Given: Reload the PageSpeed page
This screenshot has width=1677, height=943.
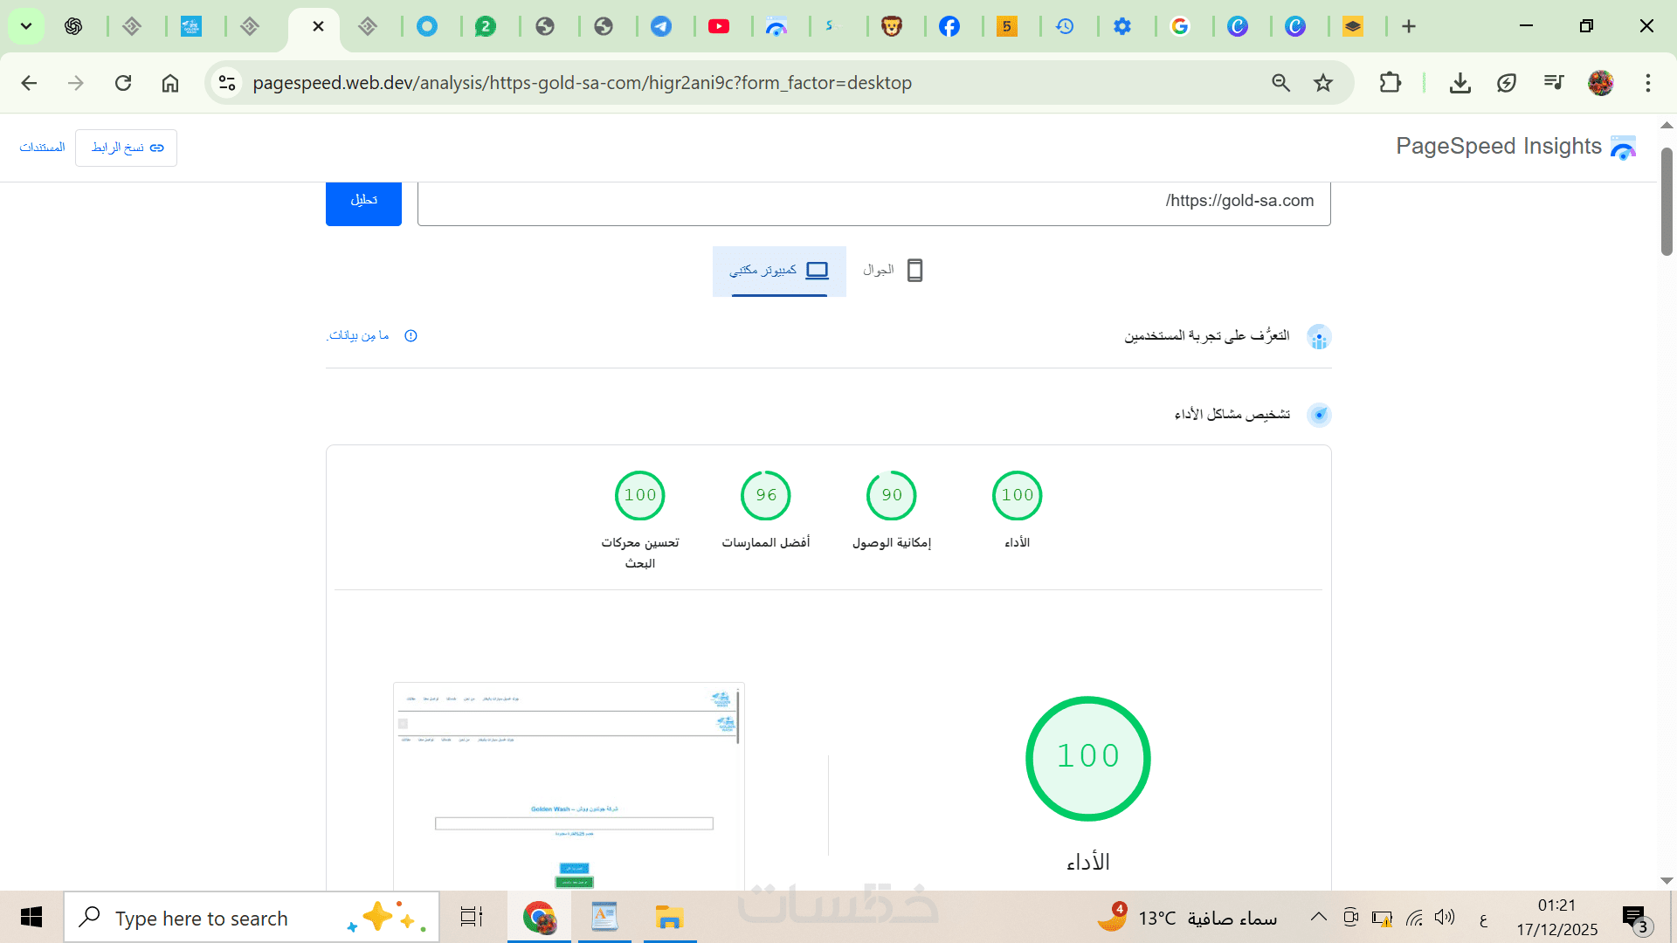Looking at the screenshot, I should [123, 83].
